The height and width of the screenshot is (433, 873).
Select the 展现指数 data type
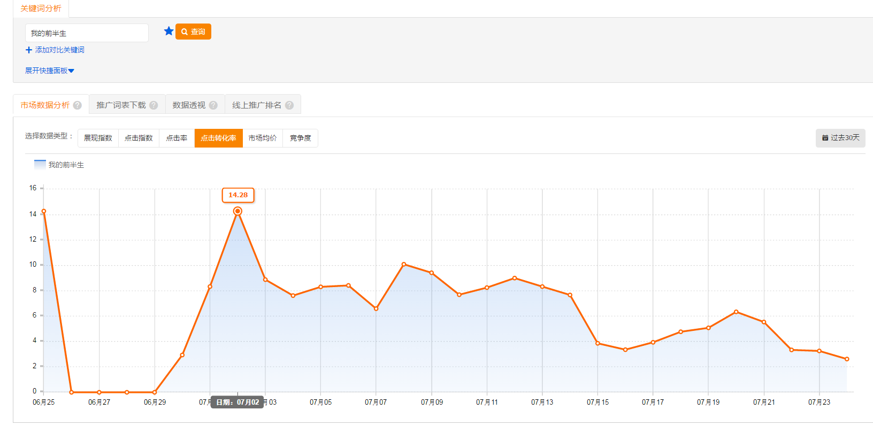[98, 138]
